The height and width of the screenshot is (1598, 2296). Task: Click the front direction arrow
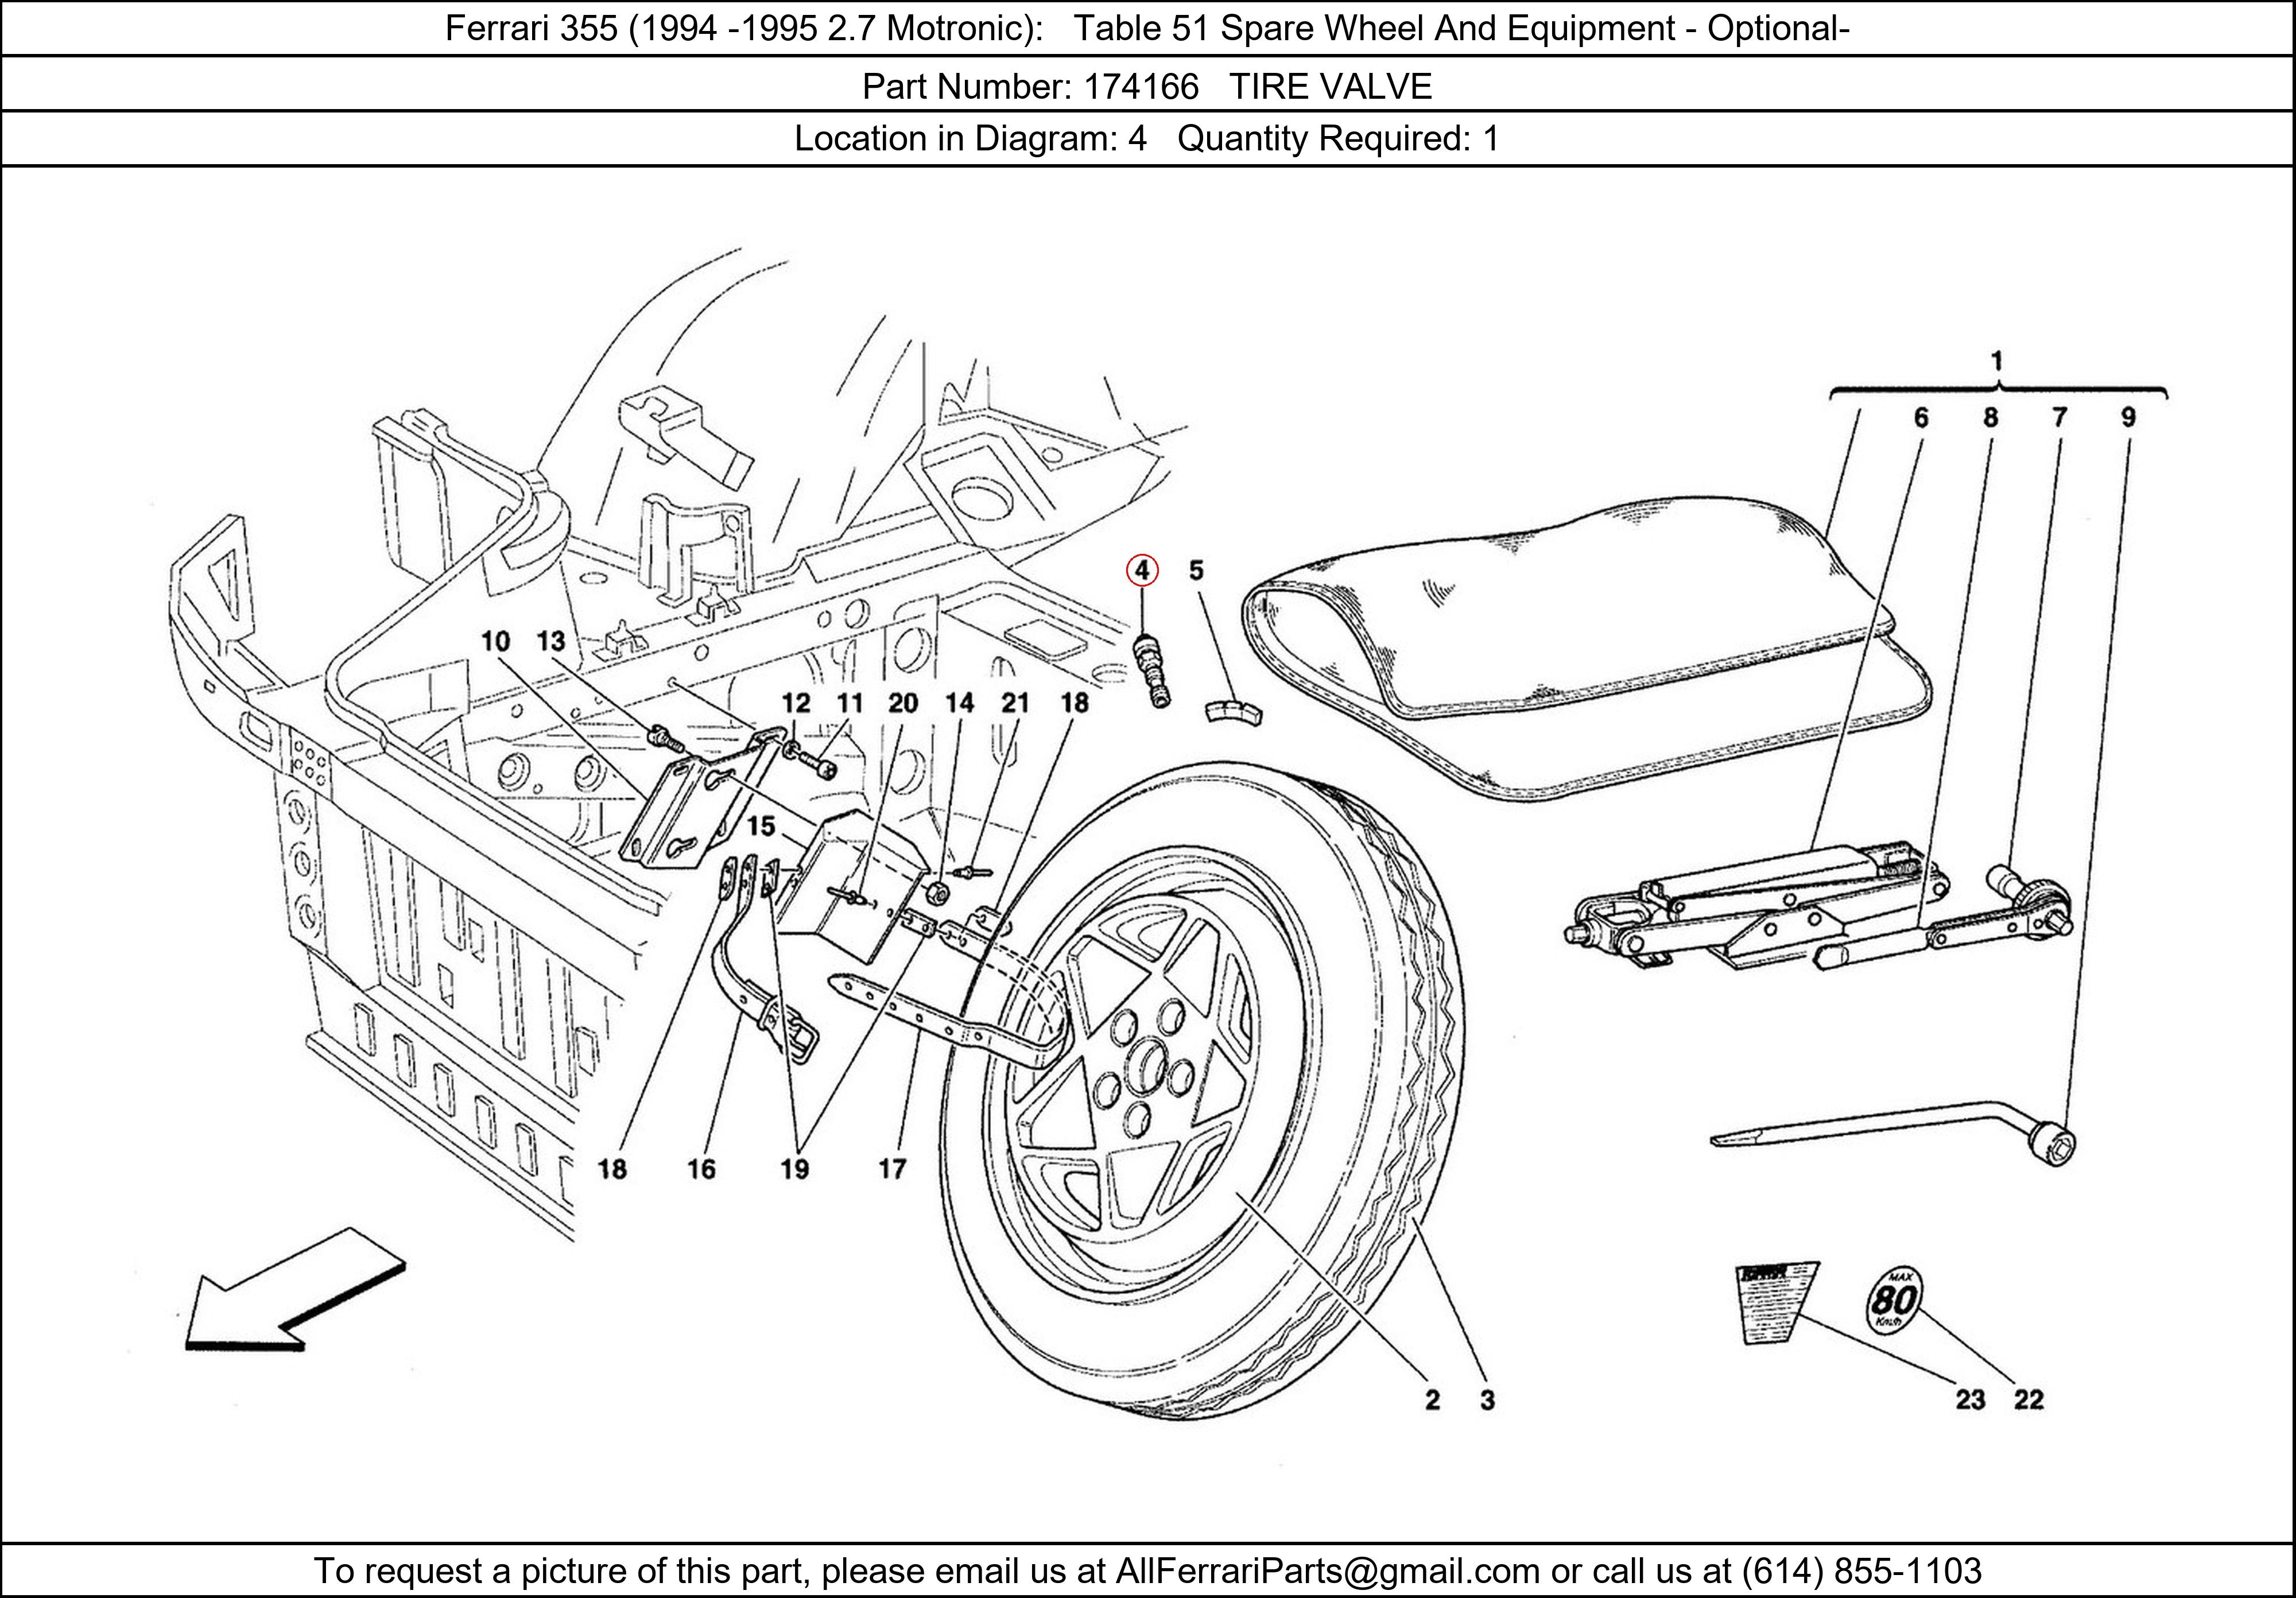(295, 1290)
